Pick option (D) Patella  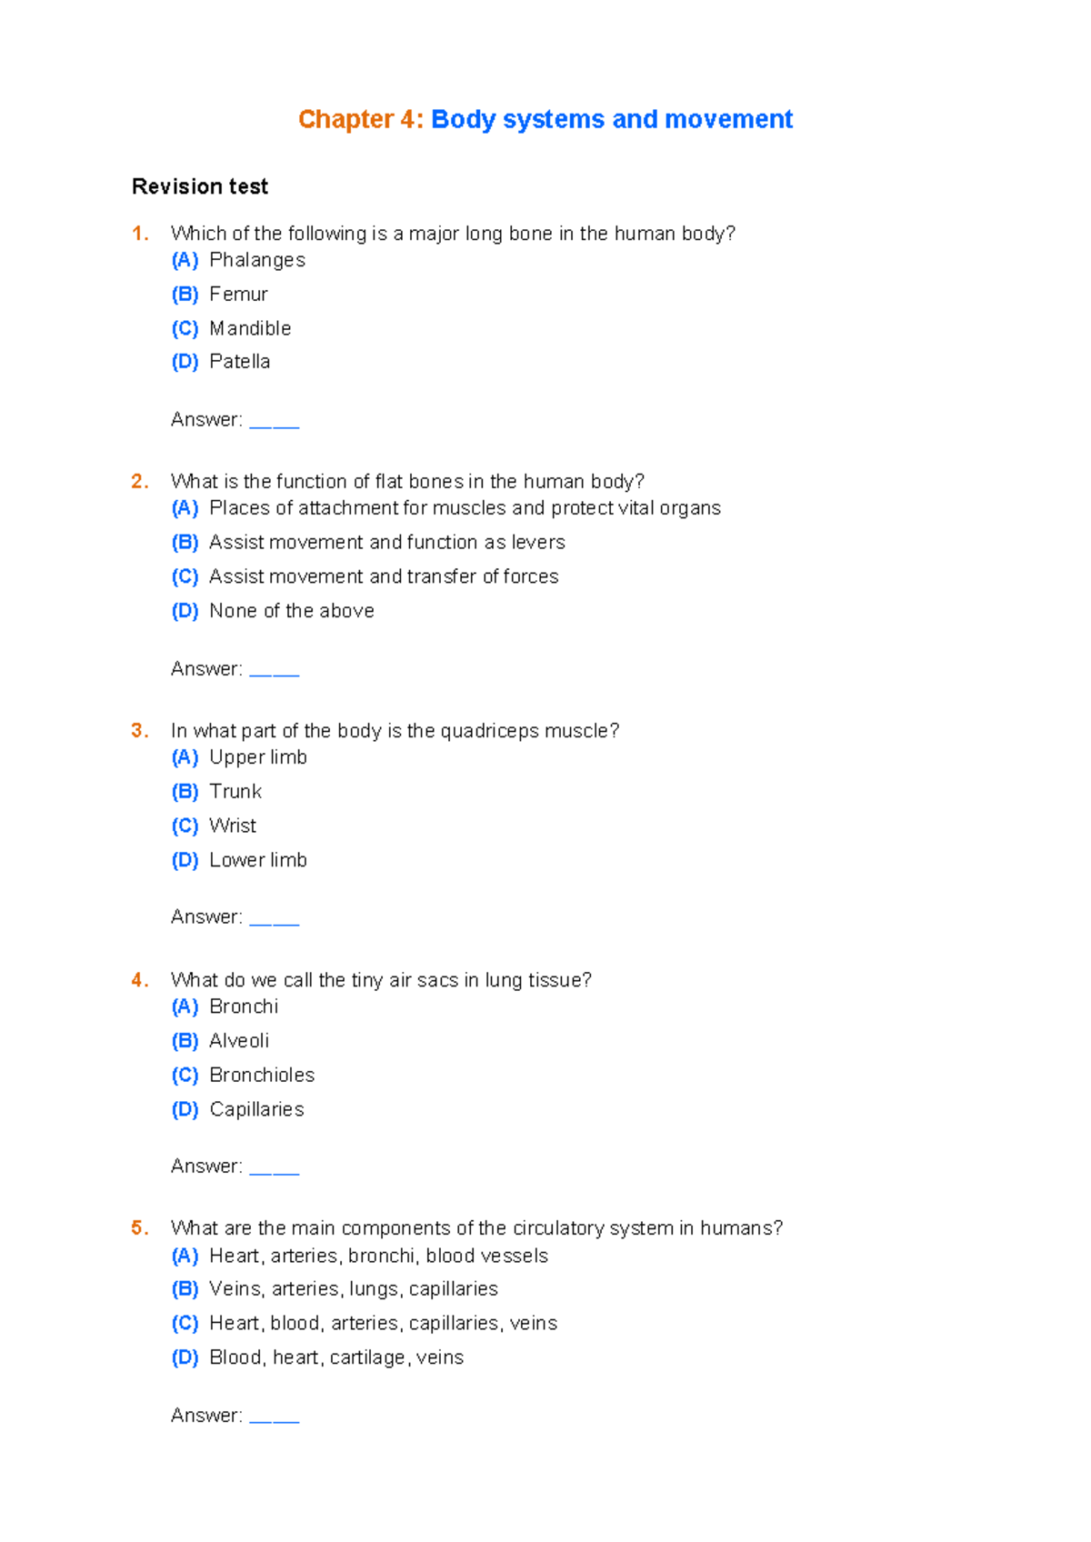click(x=220, y=362)
